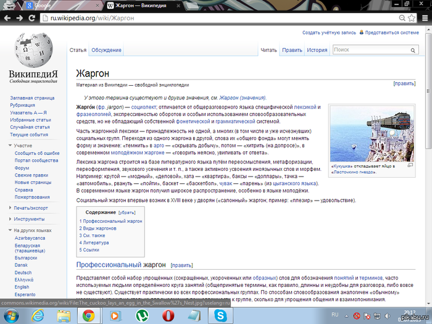432x324 pixels.
Task: Open the Обсуждение tab
Action: pyautogui.click(x=106, y=50)
